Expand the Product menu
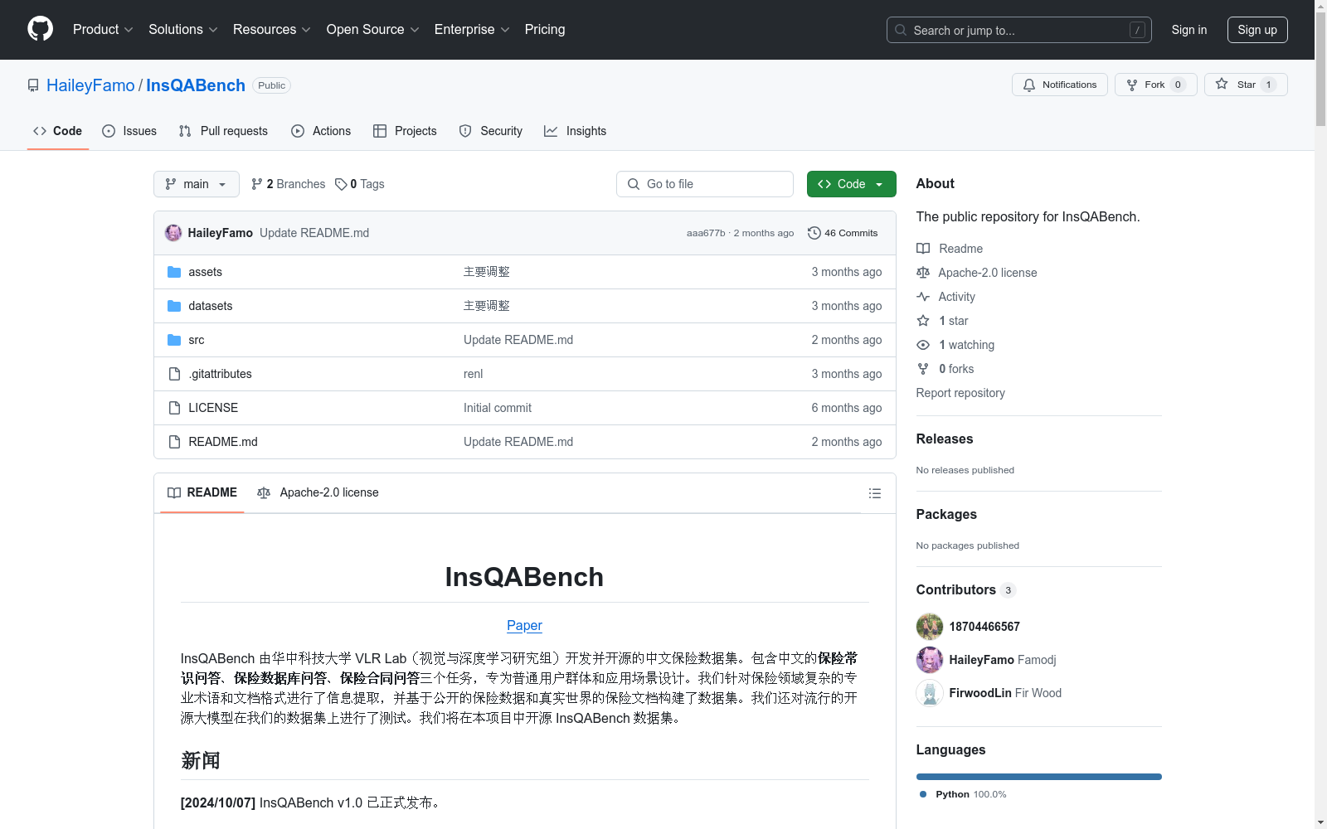Screen dimensions: 1327x829 pyautogui.click(x=103, y=29)
